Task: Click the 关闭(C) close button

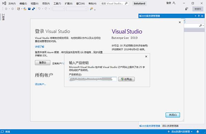Action: pyautogui.click(x=173, y=115)
